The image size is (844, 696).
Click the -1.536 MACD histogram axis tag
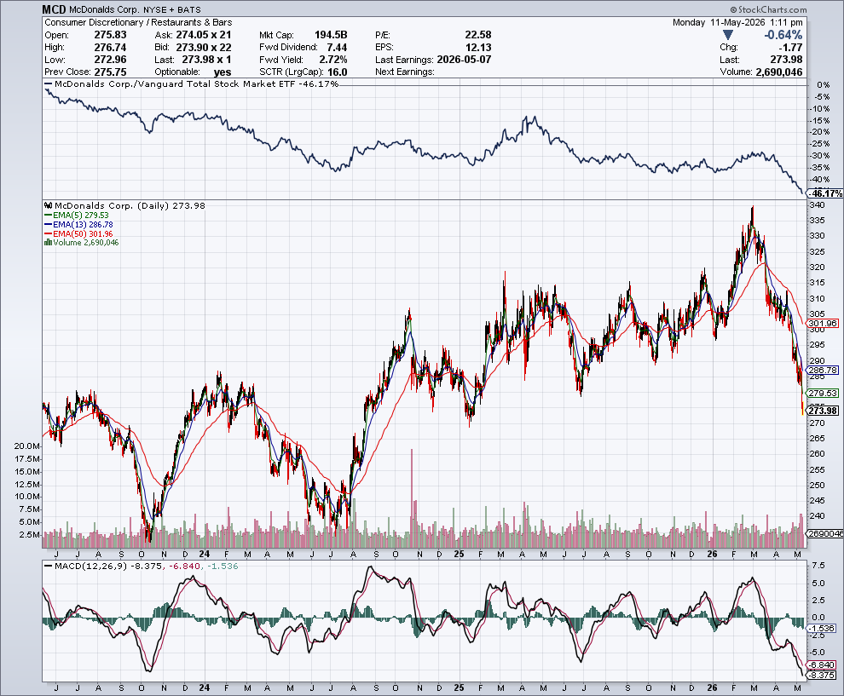(822, 628)
